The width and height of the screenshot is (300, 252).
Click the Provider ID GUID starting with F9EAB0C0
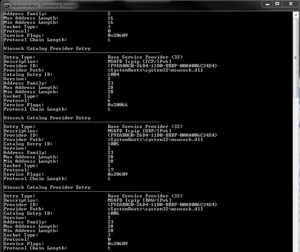[162, 65]
